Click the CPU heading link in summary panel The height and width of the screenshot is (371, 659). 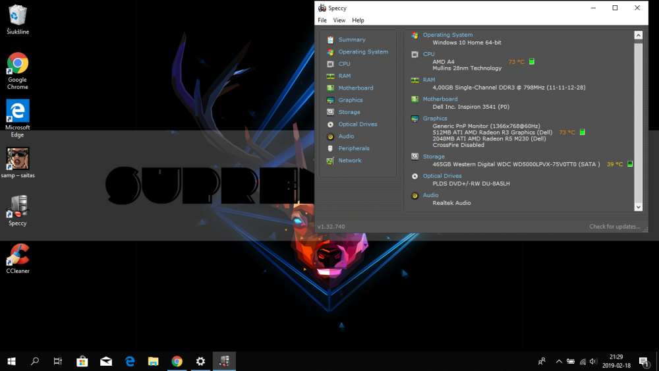pos(429,54)
